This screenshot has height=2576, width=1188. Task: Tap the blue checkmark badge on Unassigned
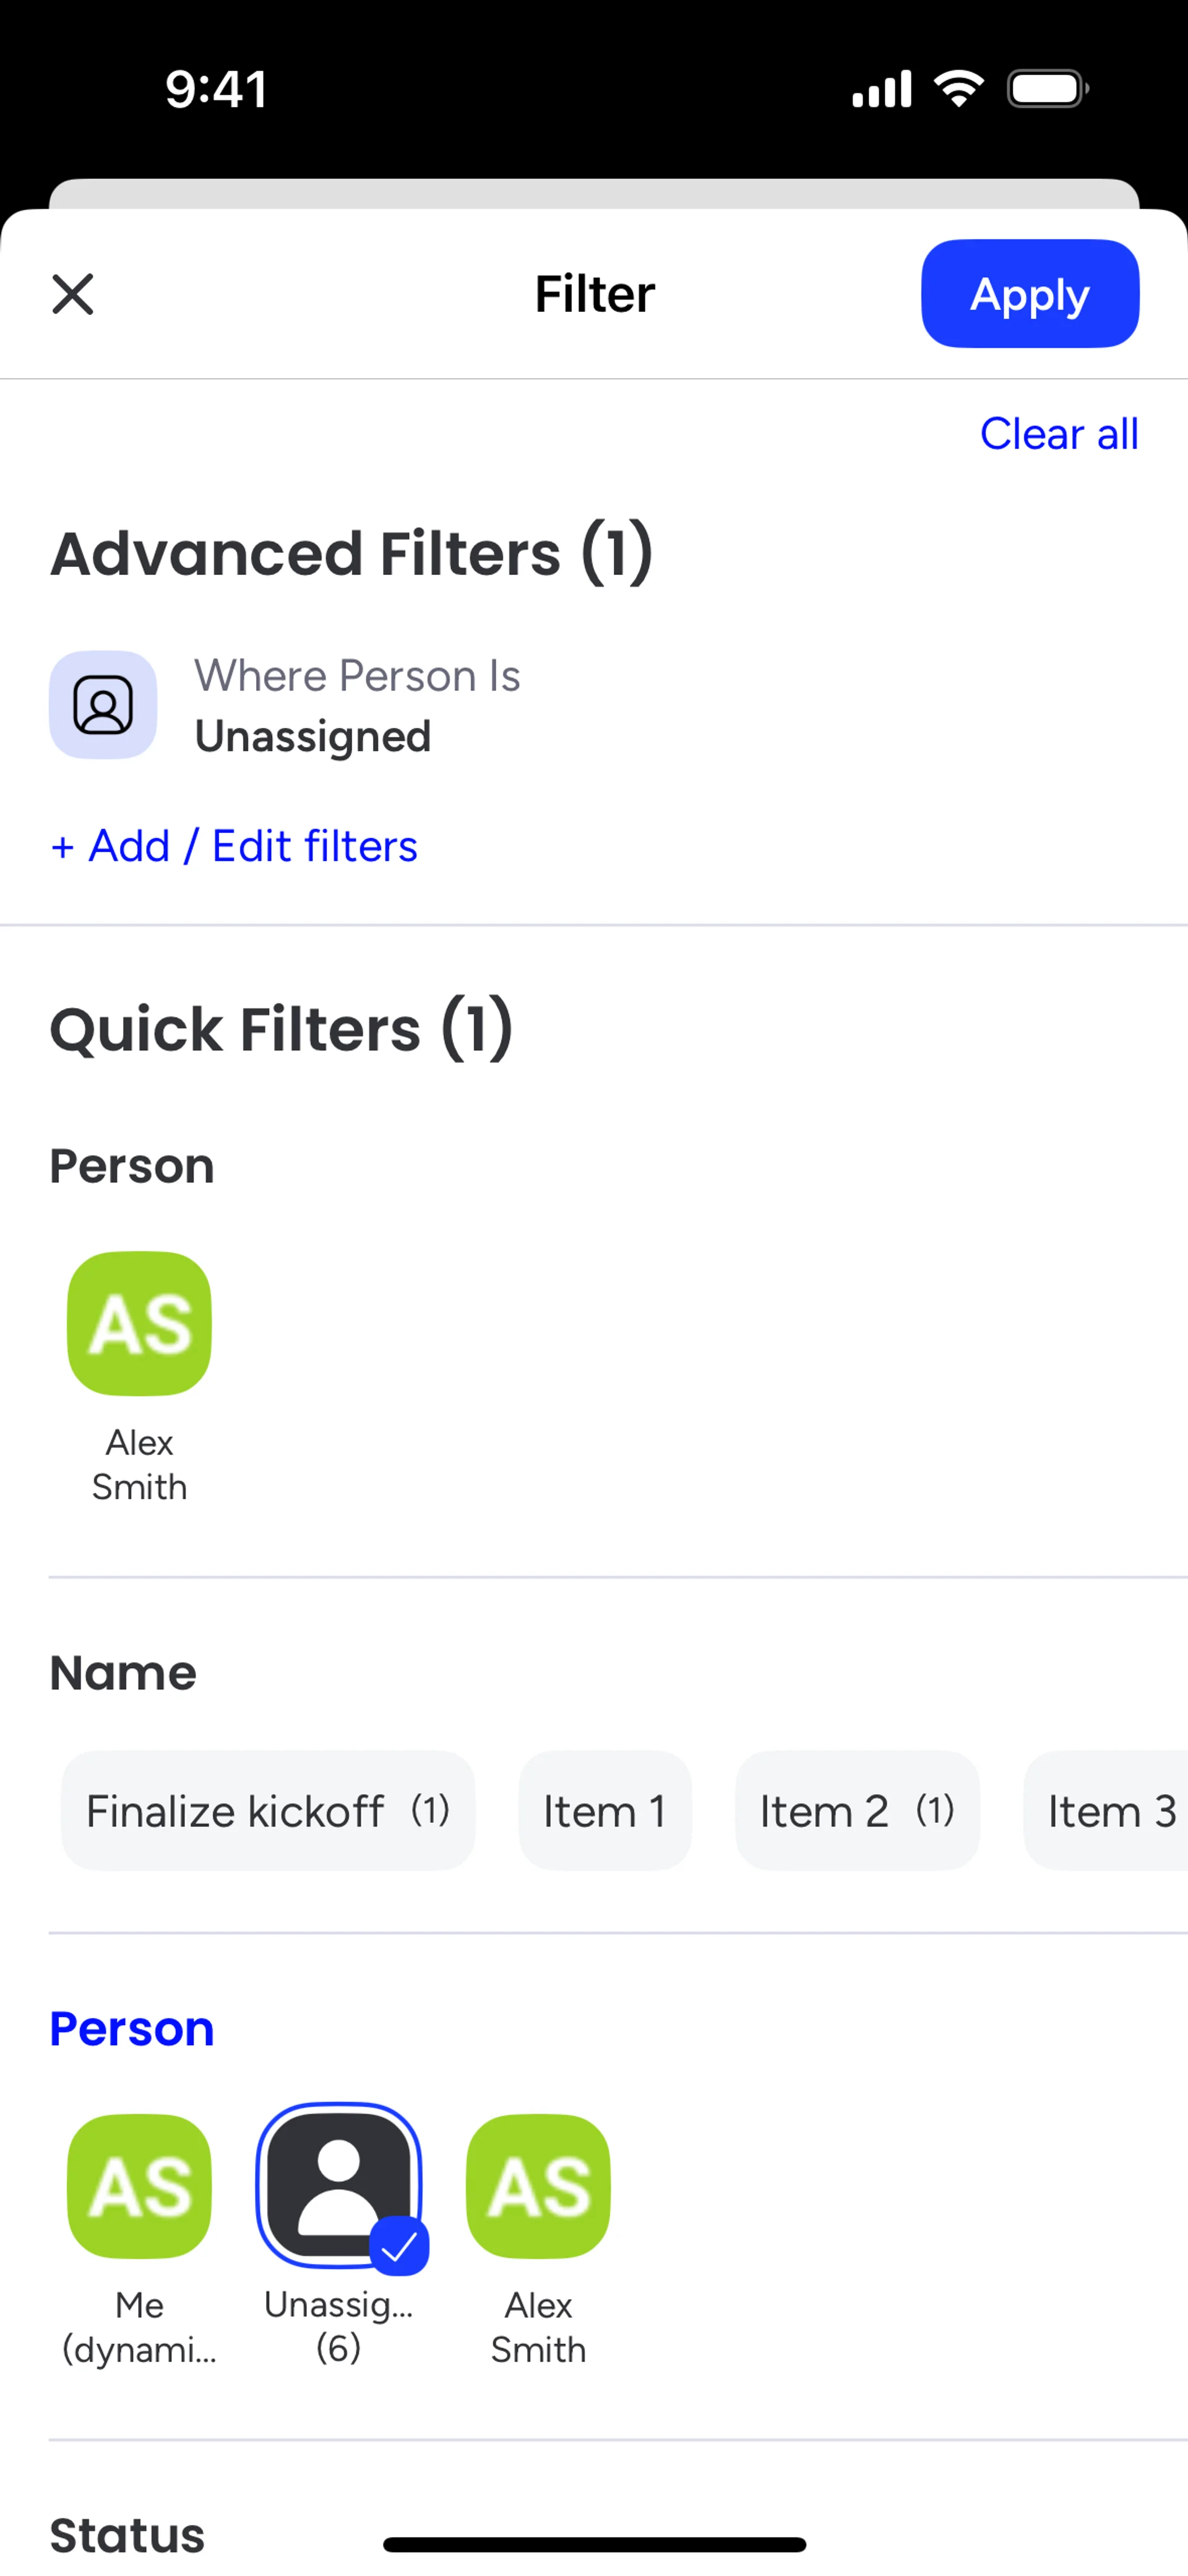(399, 2246)
